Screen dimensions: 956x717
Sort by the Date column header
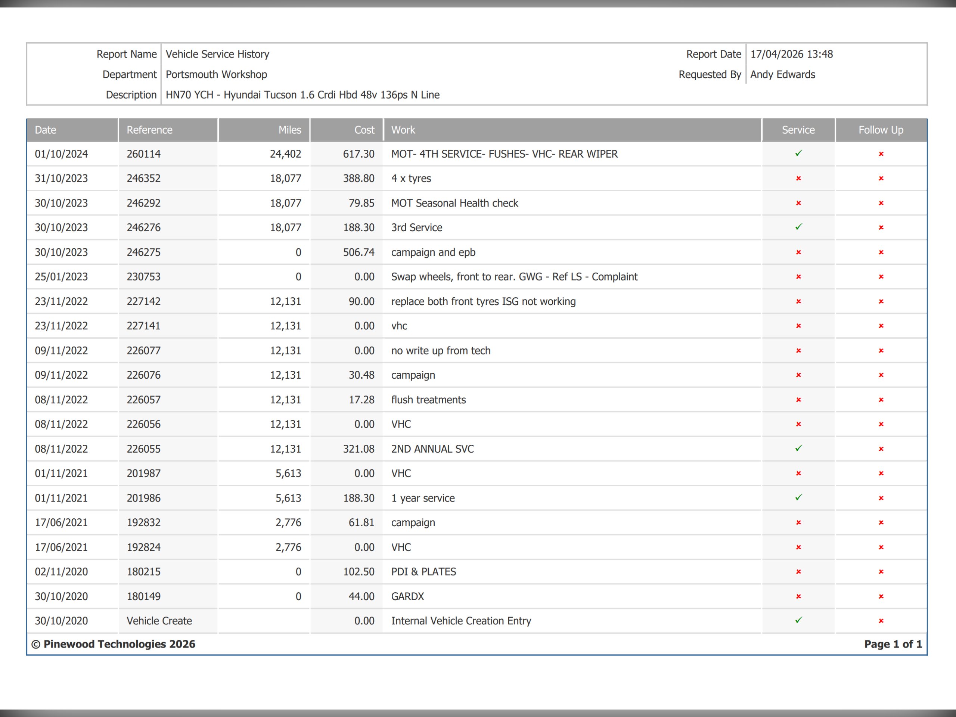coord(46,130)
